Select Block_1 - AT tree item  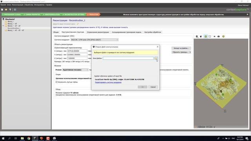(12, 23)
